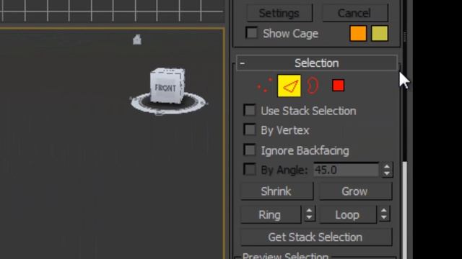Click the Ring button
Image resolution: width=462 pixels, height=259 pixels.
point(271,214)
